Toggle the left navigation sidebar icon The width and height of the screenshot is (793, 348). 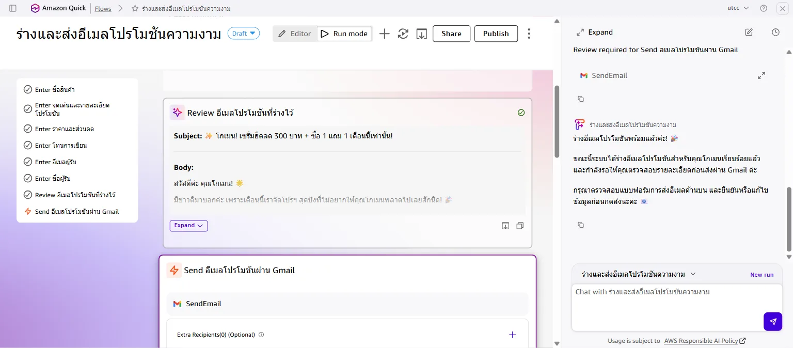[13, 8]
